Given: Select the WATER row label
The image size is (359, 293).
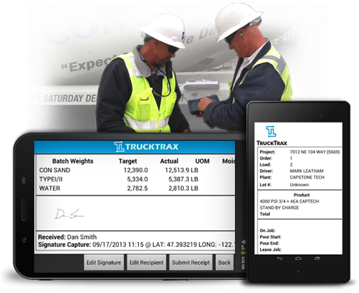Looking at the screenshot, I should tap(50, 188).
